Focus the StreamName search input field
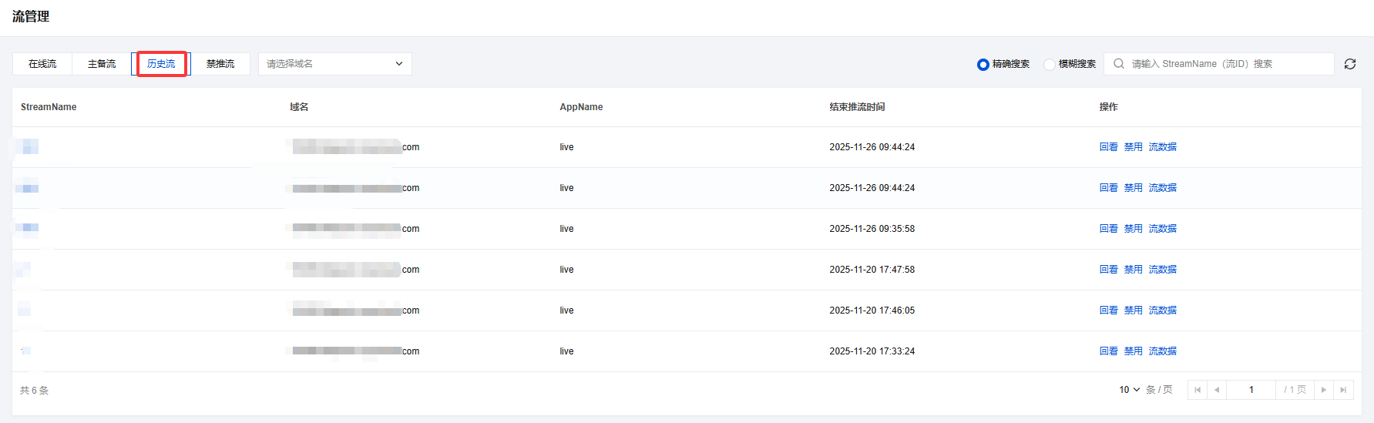 coord(1225,64)
